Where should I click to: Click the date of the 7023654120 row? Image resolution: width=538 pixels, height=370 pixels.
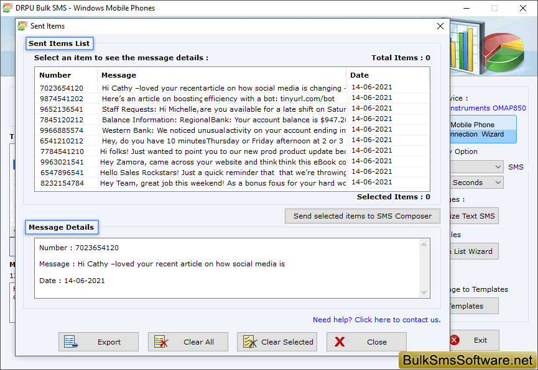coord(371,88)
